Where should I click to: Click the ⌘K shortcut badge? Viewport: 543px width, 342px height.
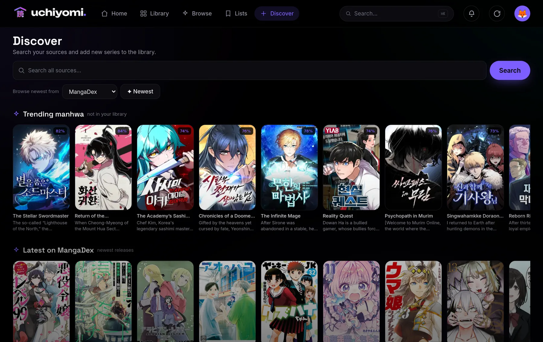tap(443, 14)
